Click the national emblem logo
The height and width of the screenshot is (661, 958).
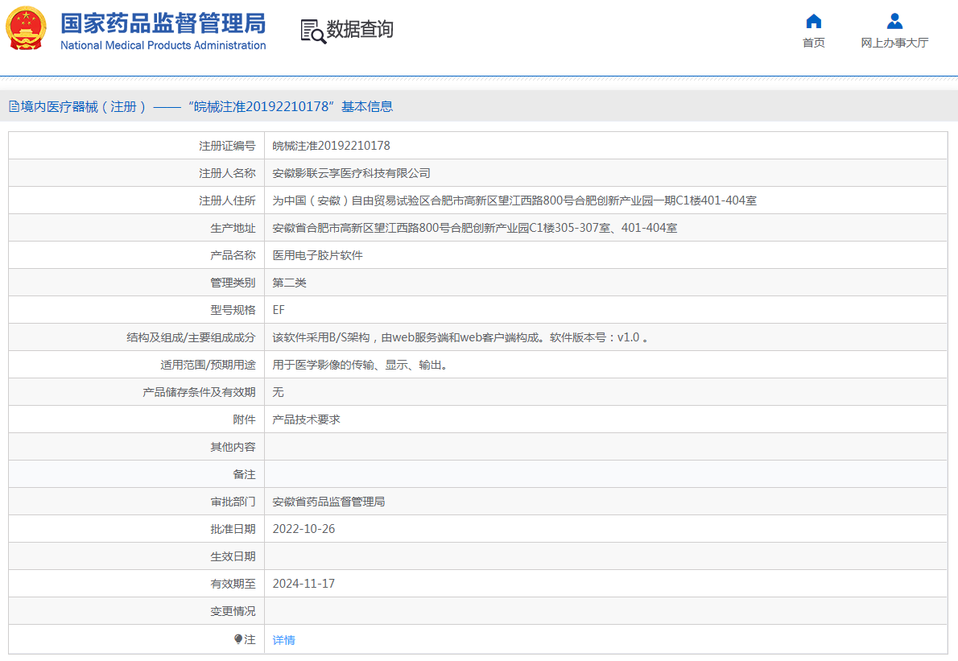pyautogui.click(x=26, y=28)
